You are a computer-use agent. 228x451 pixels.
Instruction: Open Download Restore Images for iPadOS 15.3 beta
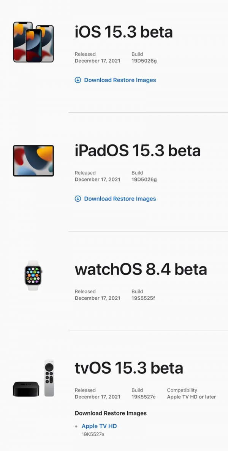pos(119,199)
